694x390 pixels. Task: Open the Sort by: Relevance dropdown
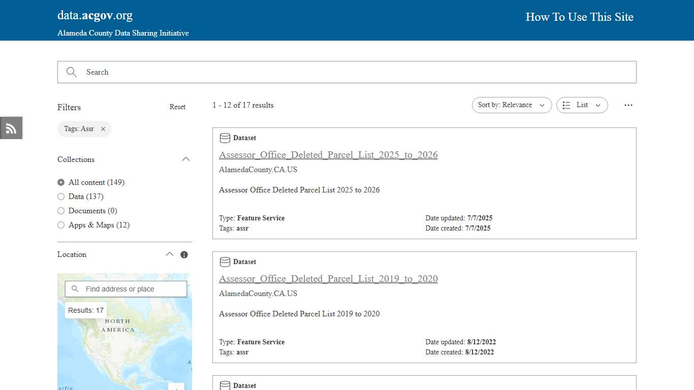pos(512,105)
